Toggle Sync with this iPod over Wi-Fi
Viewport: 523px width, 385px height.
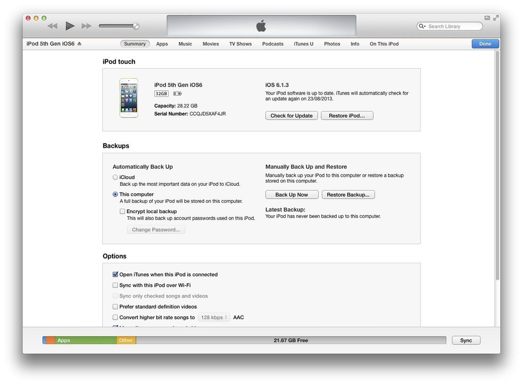(x=115, y=285)
